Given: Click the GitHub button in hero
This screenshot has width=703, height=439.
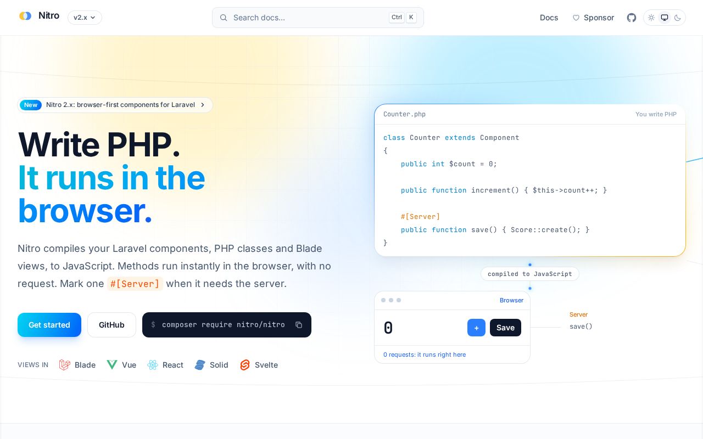Looking at the screenshot, I should tap(111, 325).
